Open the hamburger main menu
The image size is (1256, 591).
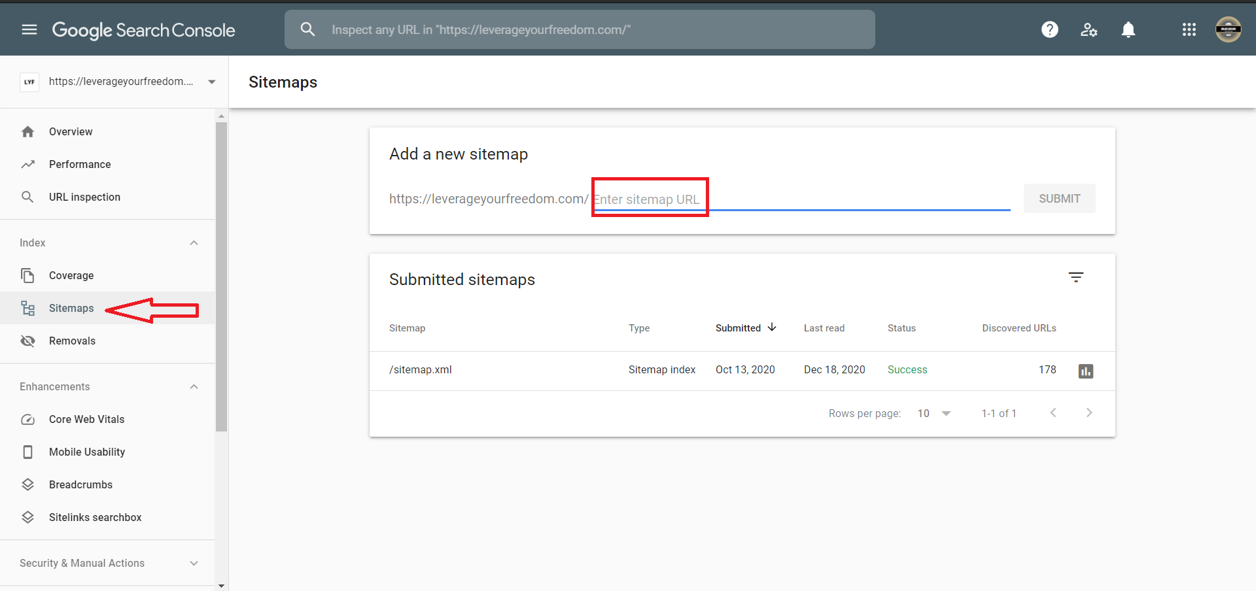(x=29, y=29)
